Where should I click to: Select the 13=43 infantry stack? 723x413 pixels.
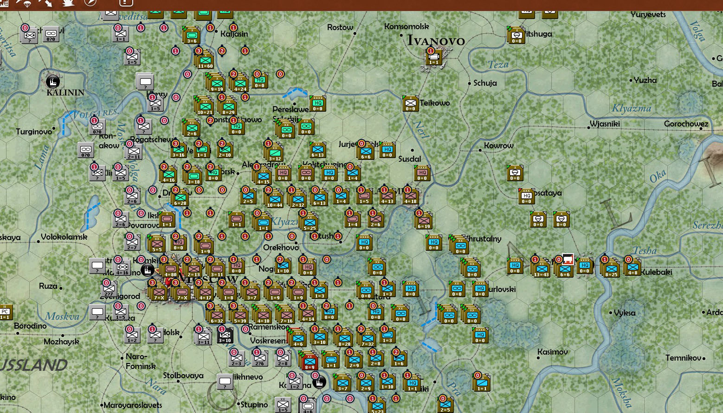(x=541, y=269)
